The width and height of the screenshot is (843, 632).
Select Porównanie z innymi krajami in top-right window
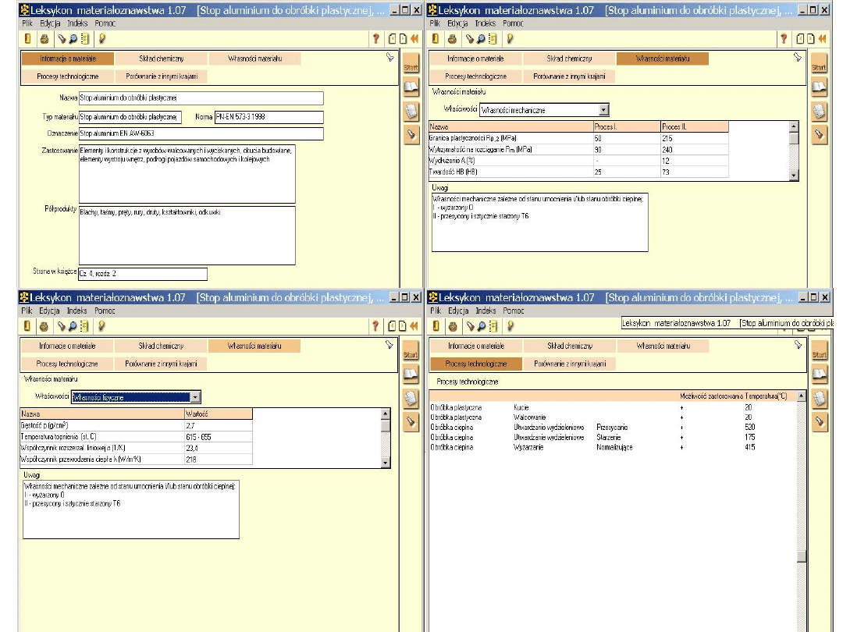click(569, 76)
